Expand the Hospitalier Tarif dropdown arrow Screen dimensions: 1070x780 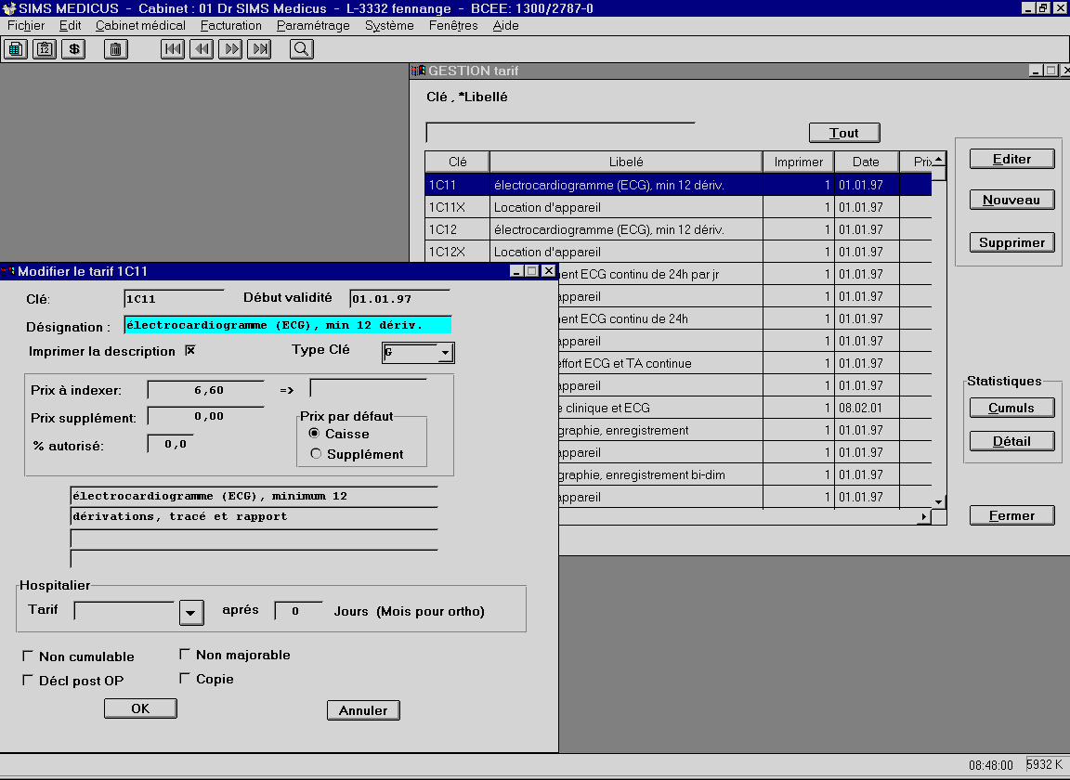tap(191, 612)
